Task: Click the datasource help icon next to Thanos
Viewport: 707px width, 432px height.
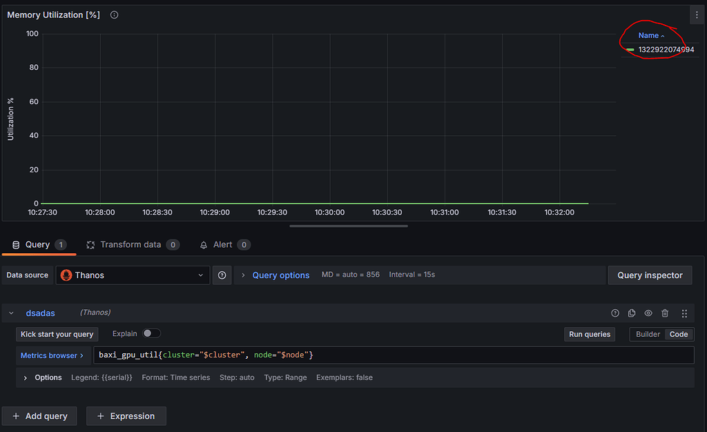Action: [221, 275]
